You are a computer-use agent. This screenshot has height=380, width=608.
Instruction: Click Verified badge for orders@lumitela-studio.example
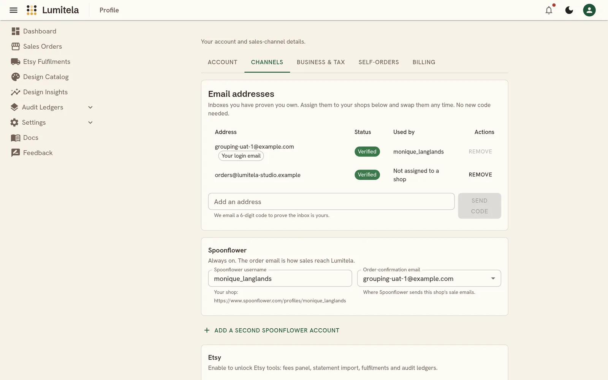coord(367,175)
